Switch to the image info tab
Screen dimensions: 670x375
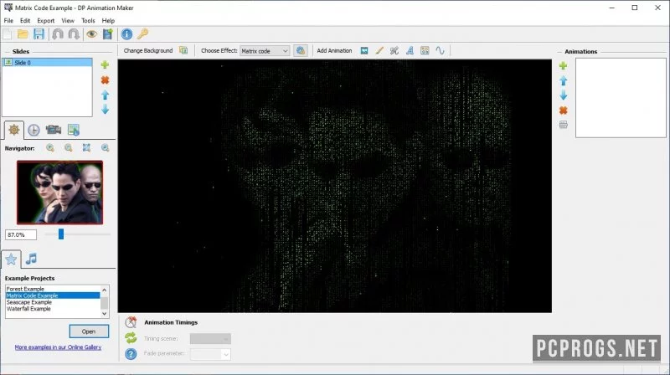pyautogui.click(x=74, y=130)
